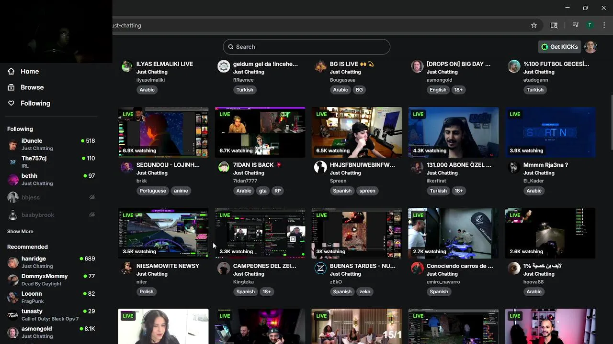Viewport: 613px width, 344px height.
Task: Open offline channel bbjess
Action: tap(51, 197)
